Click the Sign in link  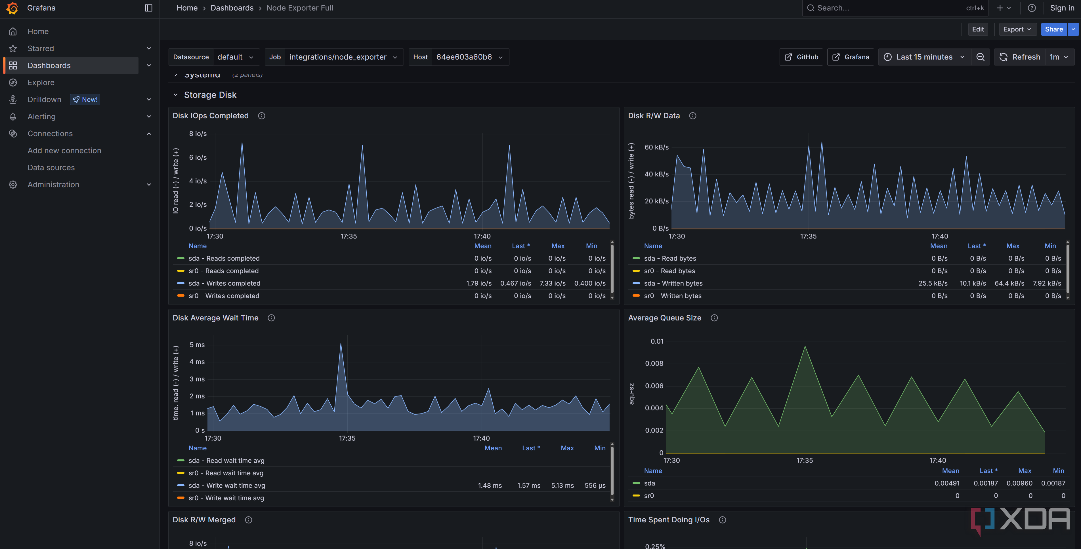pos(1062,8)
